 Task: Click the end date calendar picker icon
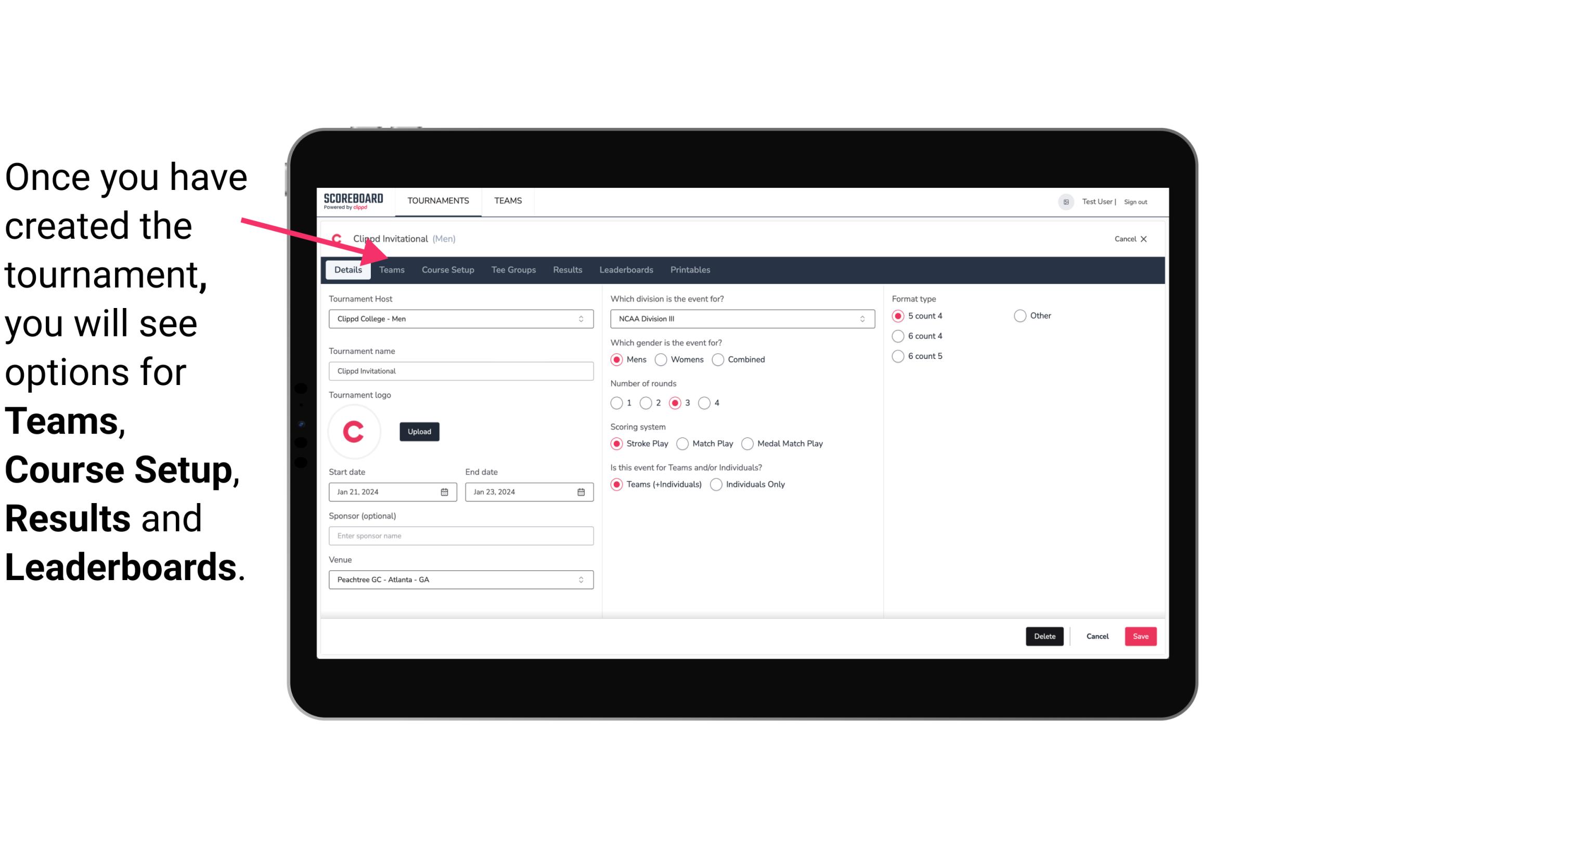click(582, 491)
